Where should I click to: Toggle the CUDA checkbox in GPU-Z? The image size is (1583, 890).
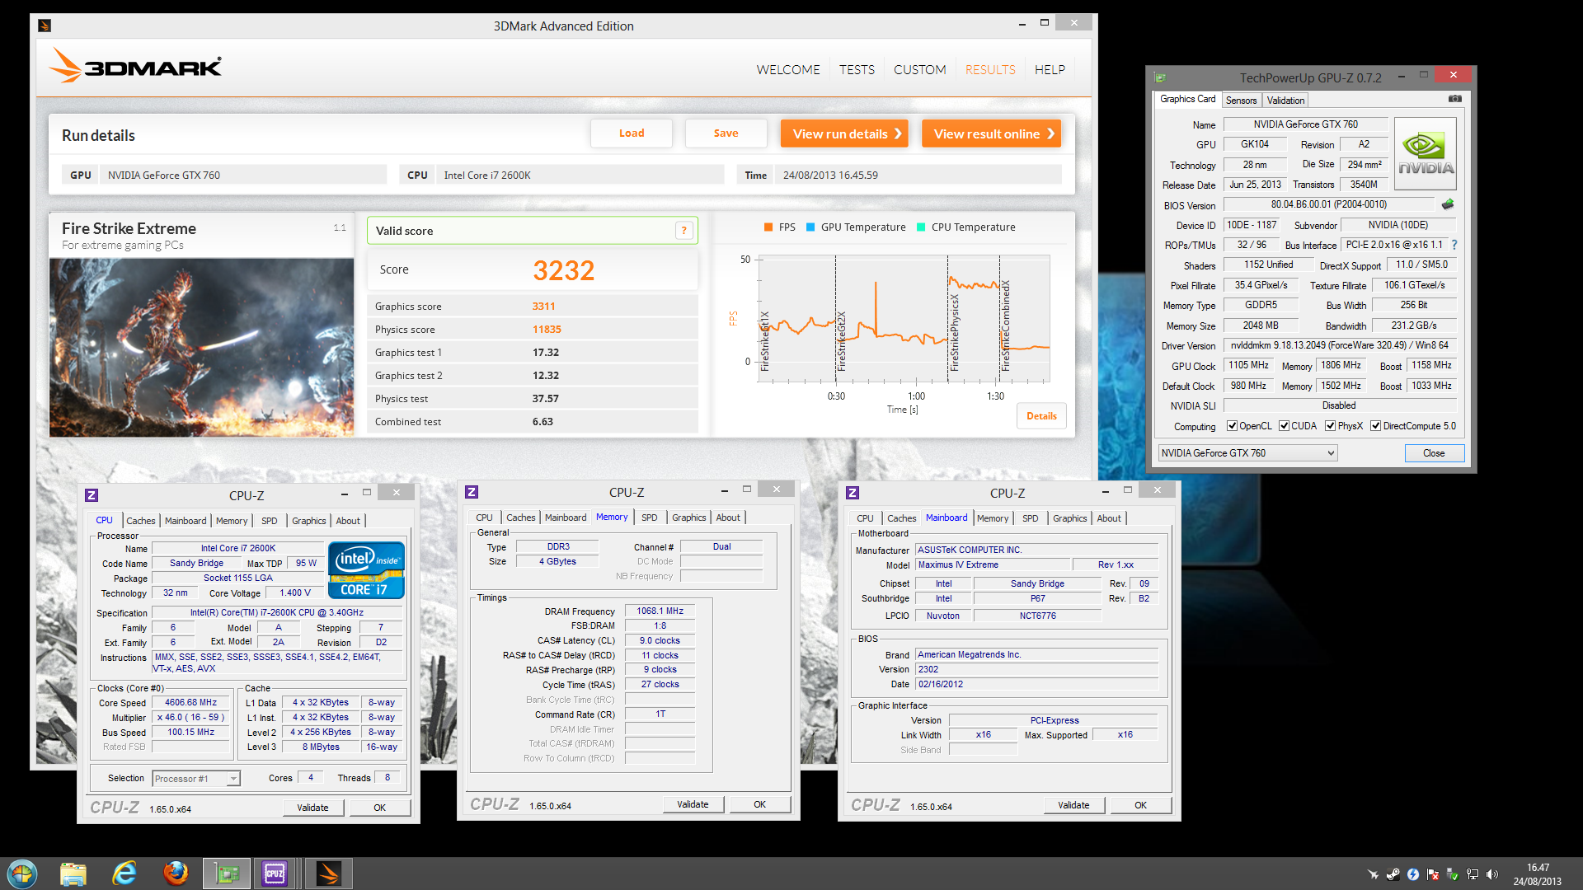(x=1284, y=426)
